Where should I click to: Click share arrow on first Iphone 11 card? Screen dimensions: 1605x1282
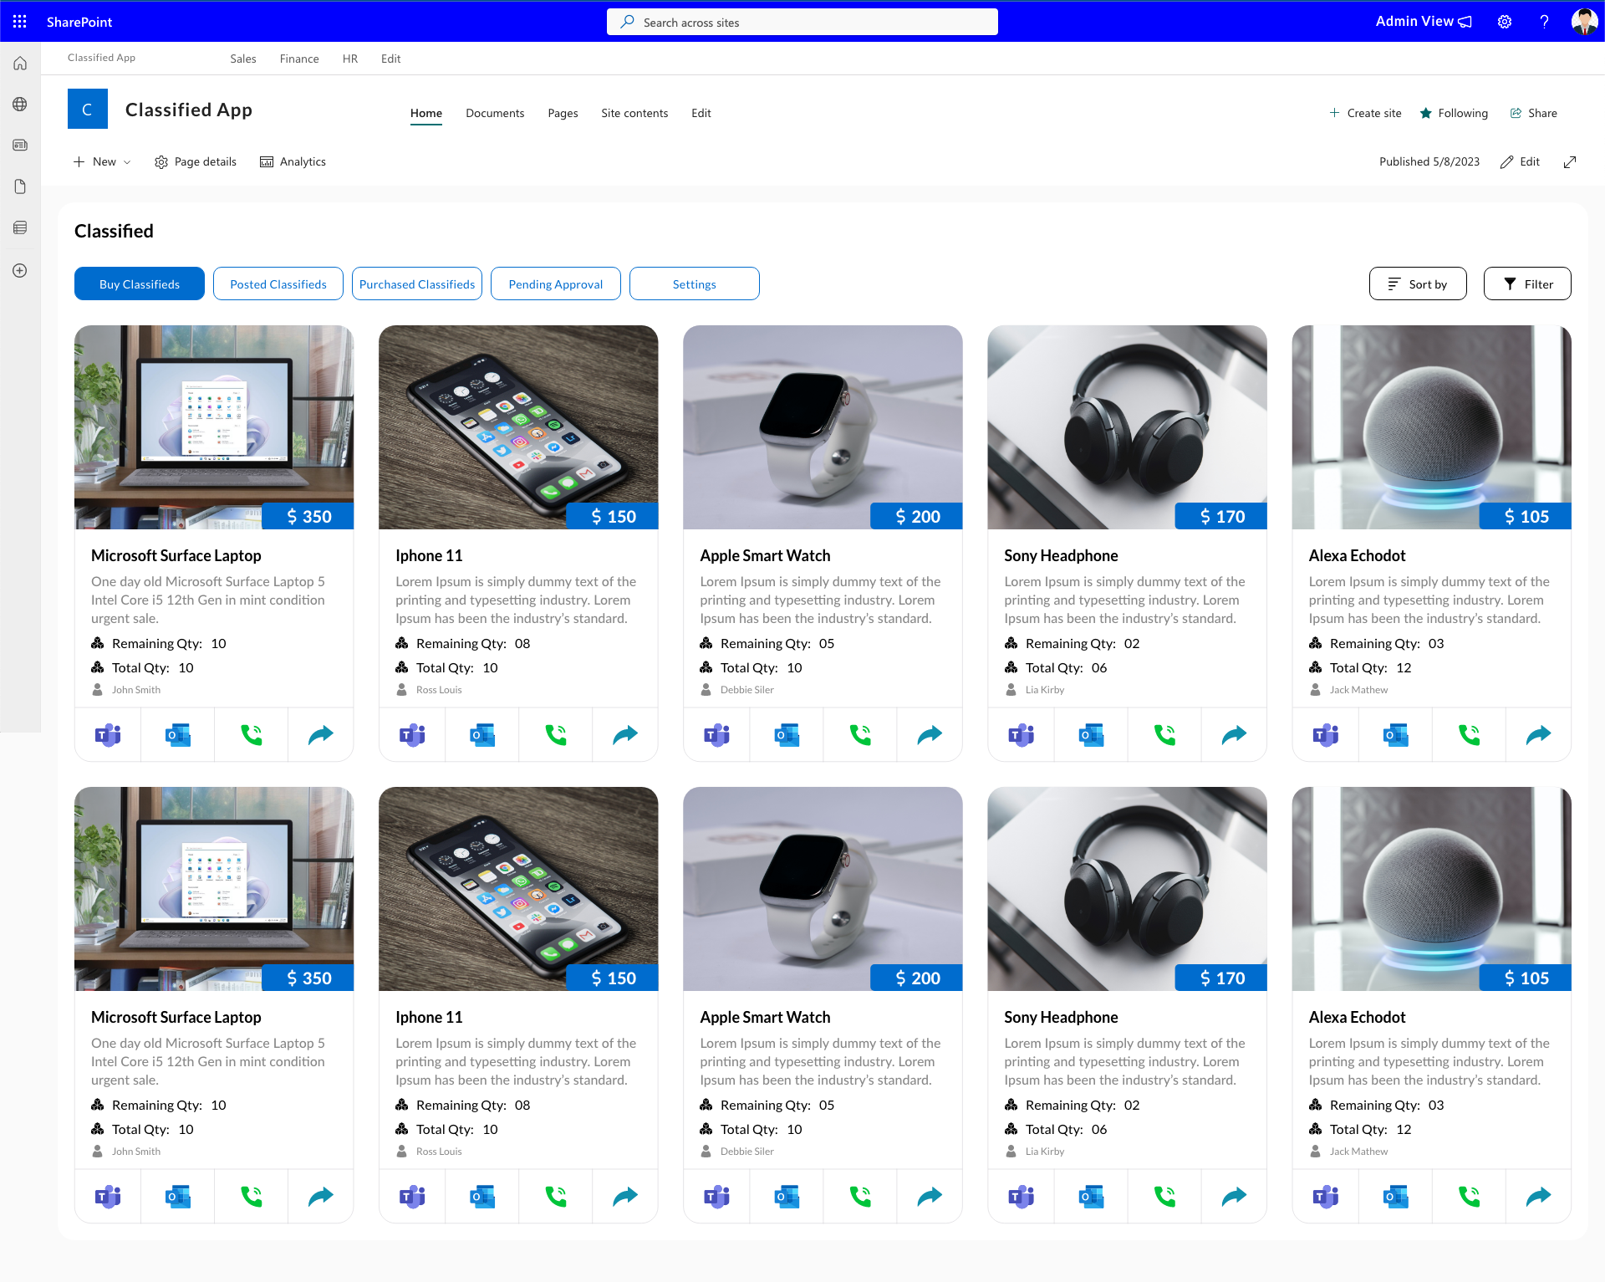tap(625, 735)
